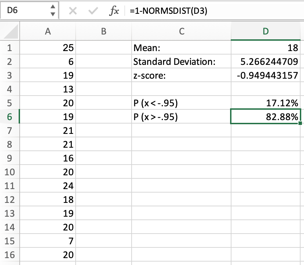Click the cell showing 17.12%
The height and width of the screenshot is (265, 304).
click(265, 103)
